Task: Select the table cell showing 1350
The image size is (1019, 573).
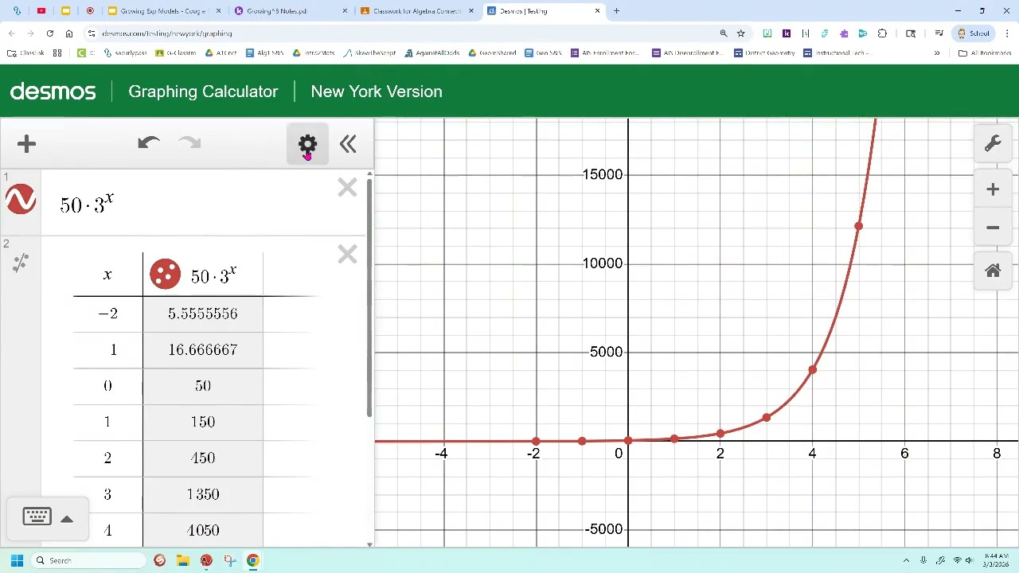Action: 202,494
